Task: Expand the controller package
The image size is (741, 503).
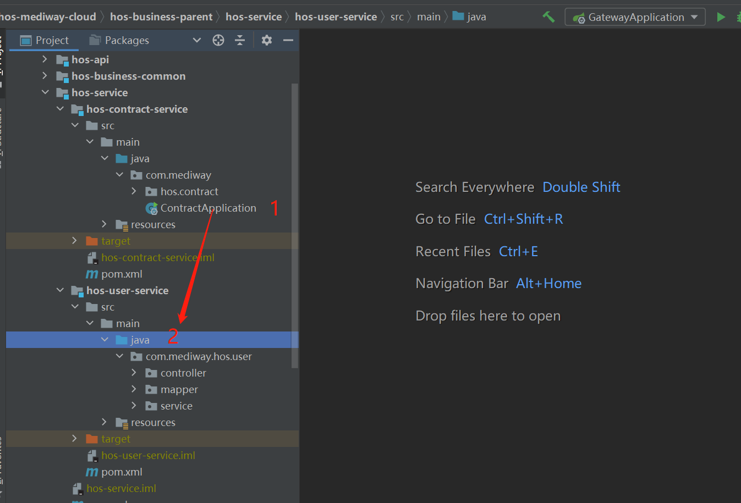Action: point(134,373)
